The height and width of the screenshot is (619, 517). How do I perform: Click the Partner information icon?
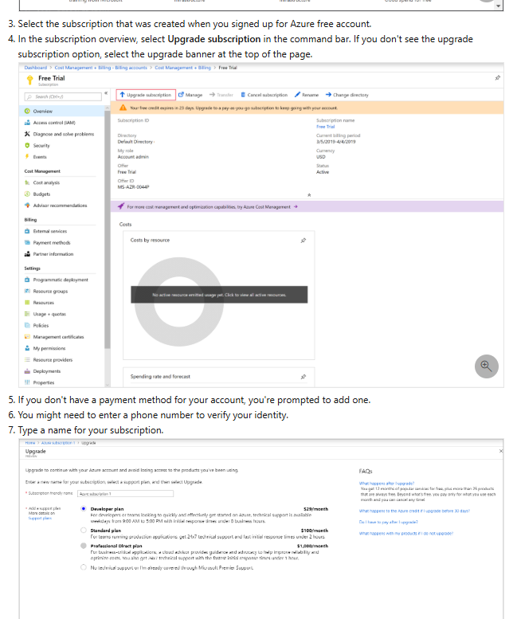click(27, 254)
